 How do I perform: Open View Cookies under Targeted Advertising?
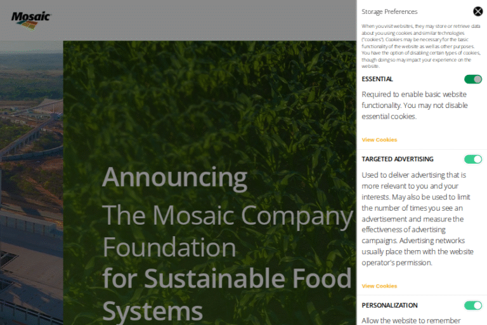(379, 286)
